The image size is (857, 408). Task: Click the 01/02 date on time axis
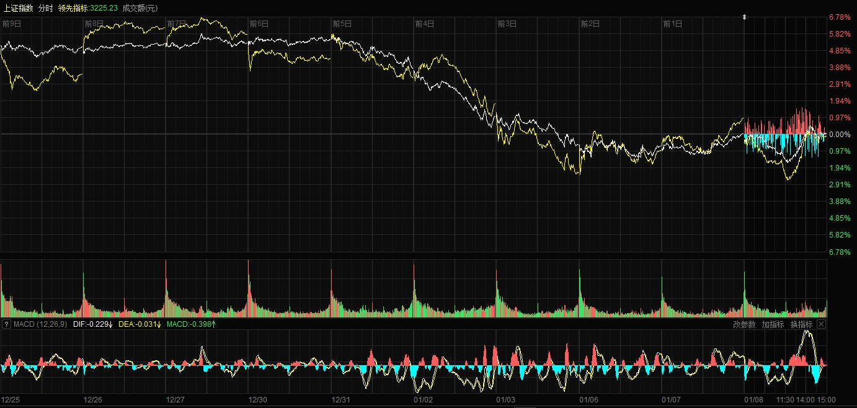424,400
